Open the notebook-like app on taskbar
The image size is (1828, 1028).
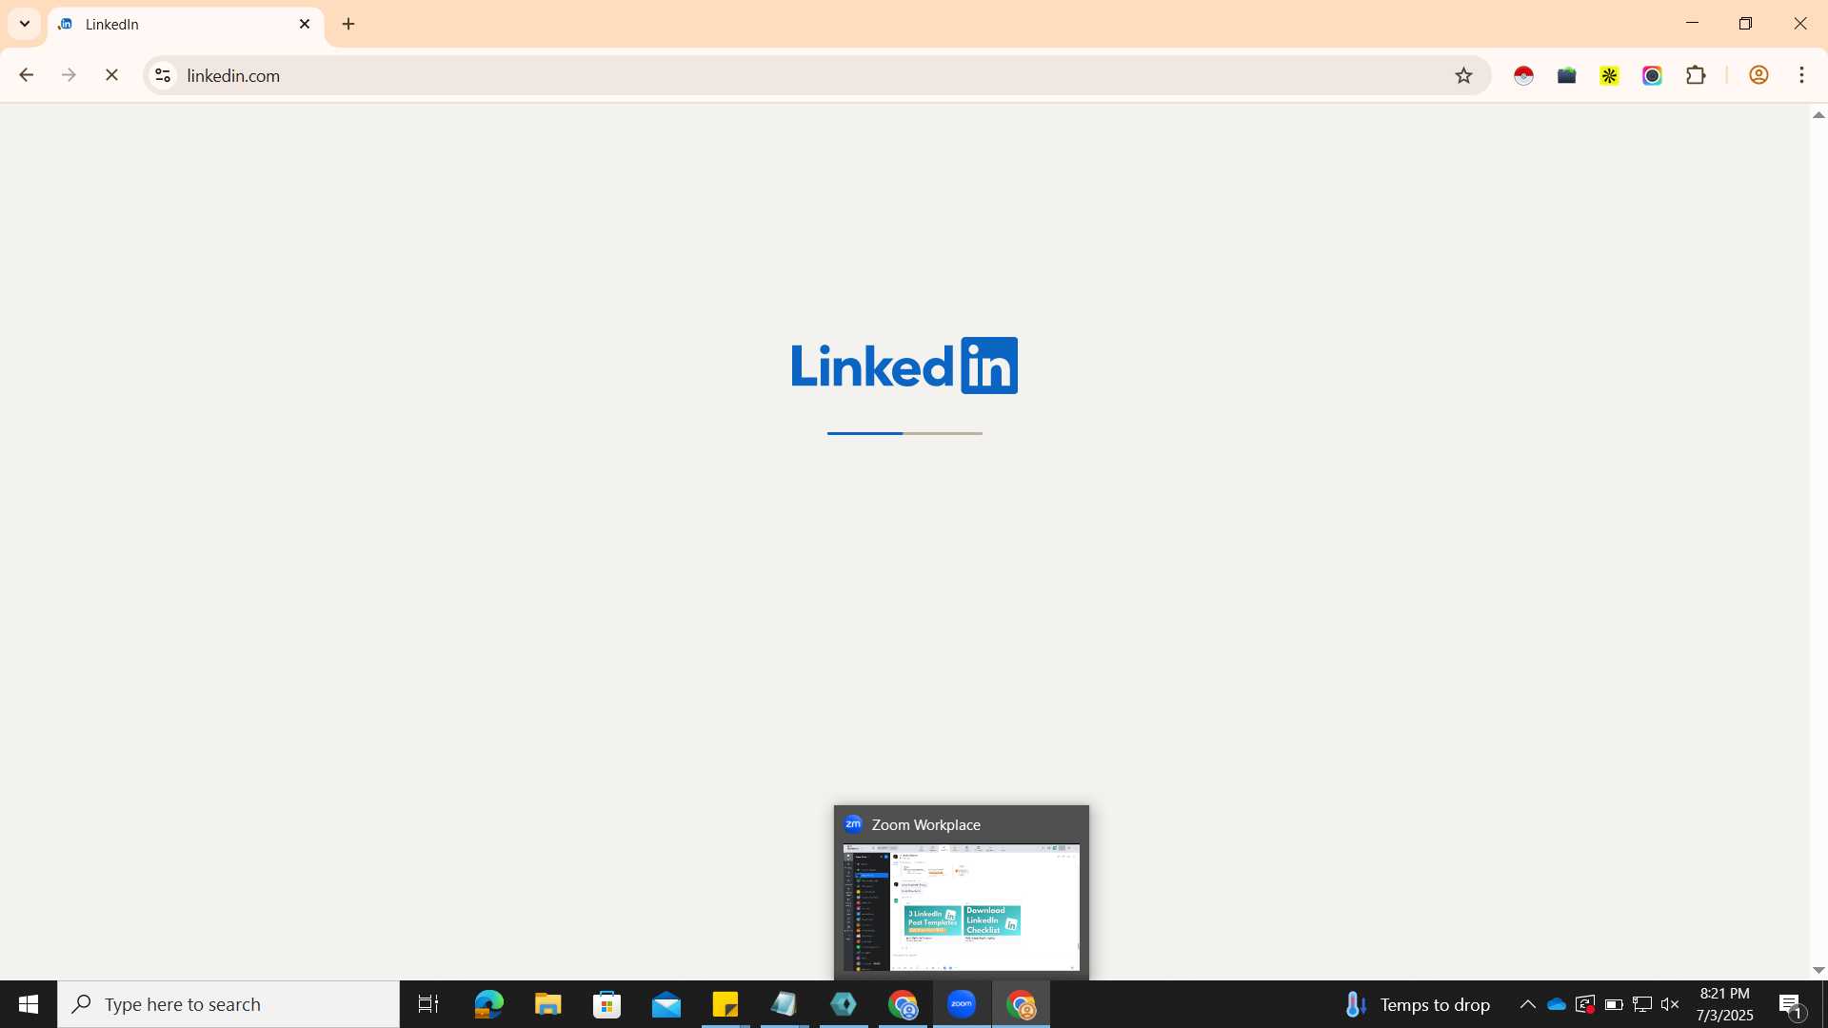(x=784, y=1004)
